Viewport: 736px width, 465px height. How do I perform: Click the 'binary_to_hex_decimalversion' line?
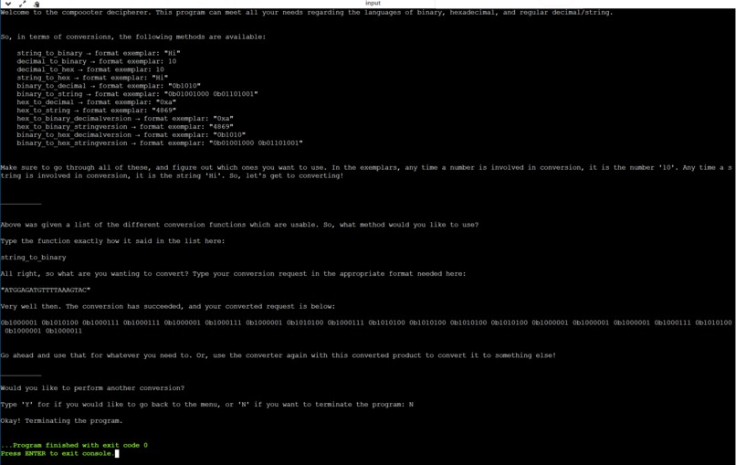pos(131,135)
